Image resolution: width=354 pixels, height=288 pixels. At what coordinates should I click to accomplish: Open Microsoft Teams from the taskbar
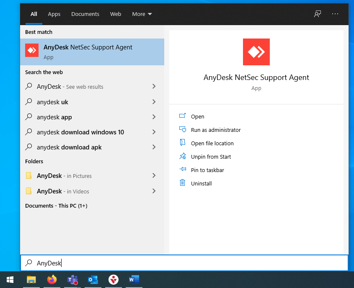(x=72, y=280)
